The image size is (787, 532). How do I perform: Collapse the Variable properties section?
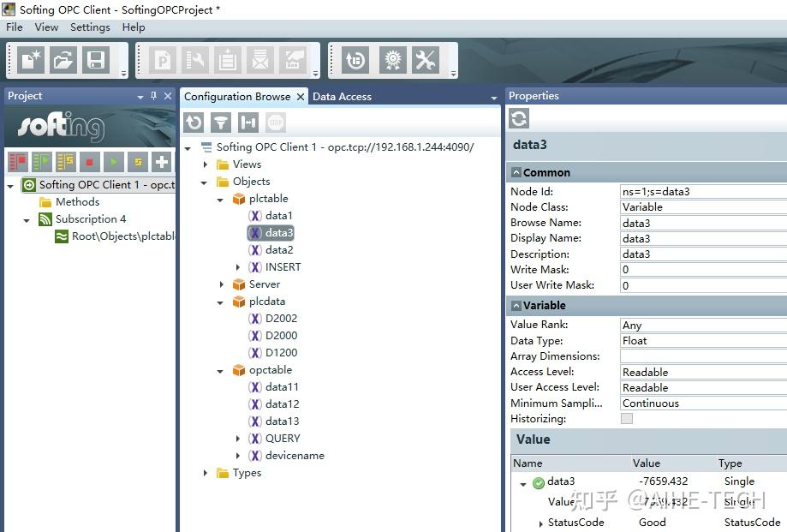[516, 306]
